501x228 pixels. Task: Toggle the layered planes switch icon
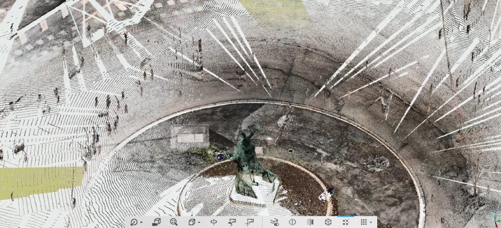(275, 222)
